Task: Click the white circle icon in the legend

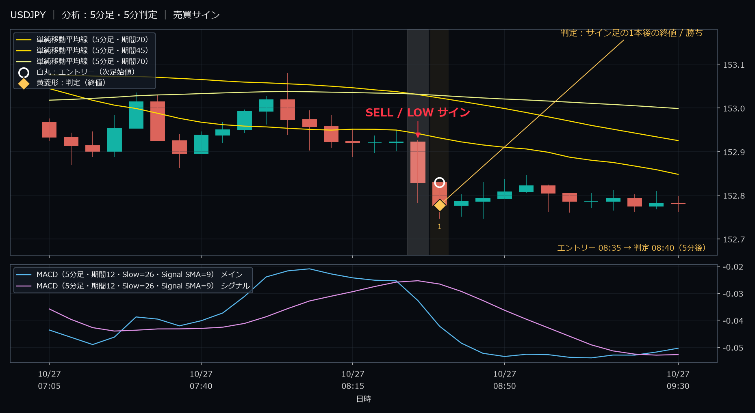Action: (24, 73)
